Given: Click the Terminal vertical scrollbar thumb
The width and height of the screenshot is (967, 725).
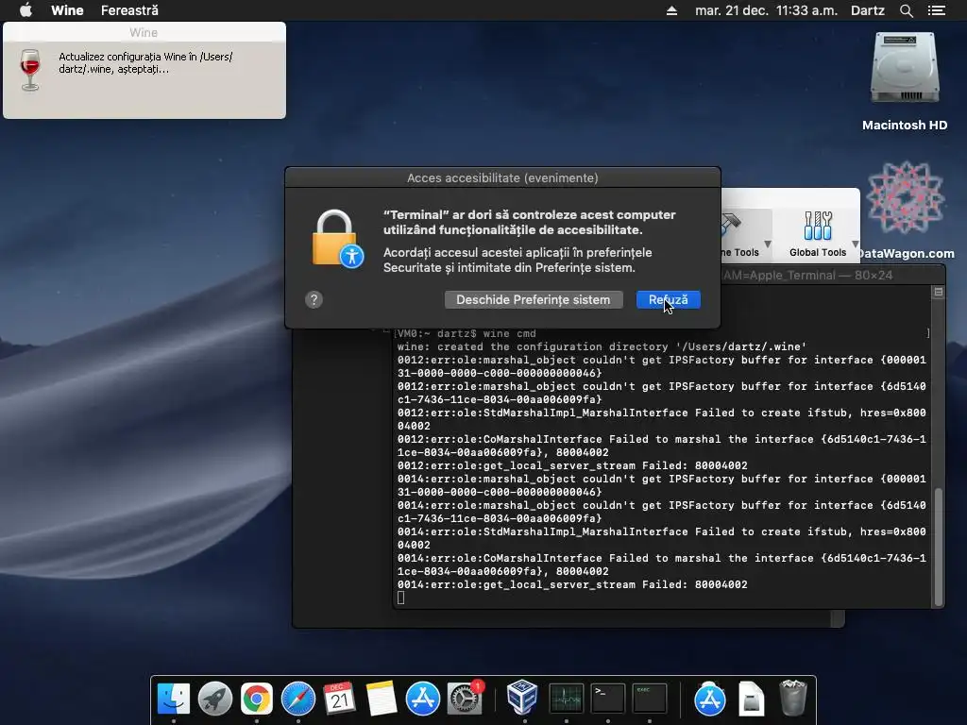Looking at the screenshot, I should (x=939, y=547).
